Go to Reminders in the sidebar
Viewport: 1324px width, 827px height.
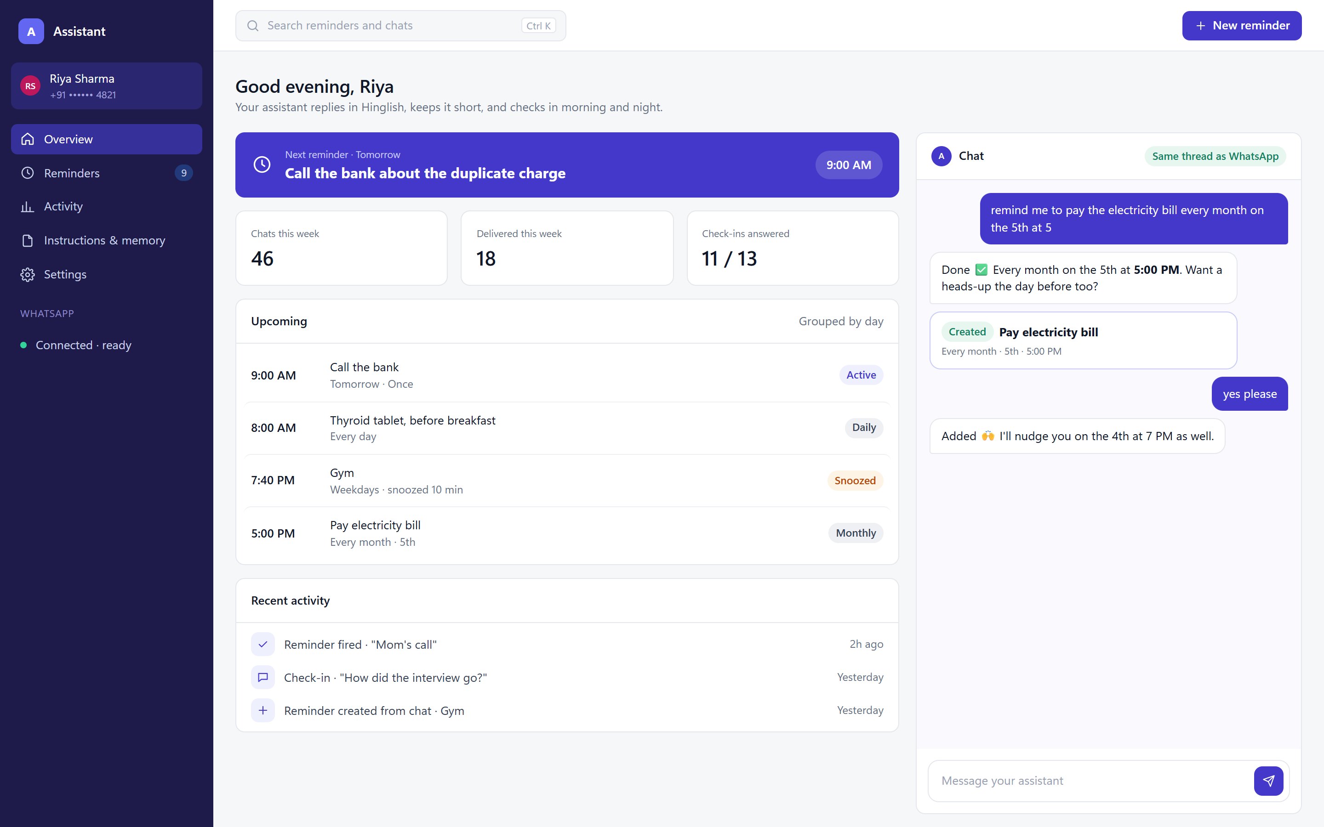[x=107, y=173]
